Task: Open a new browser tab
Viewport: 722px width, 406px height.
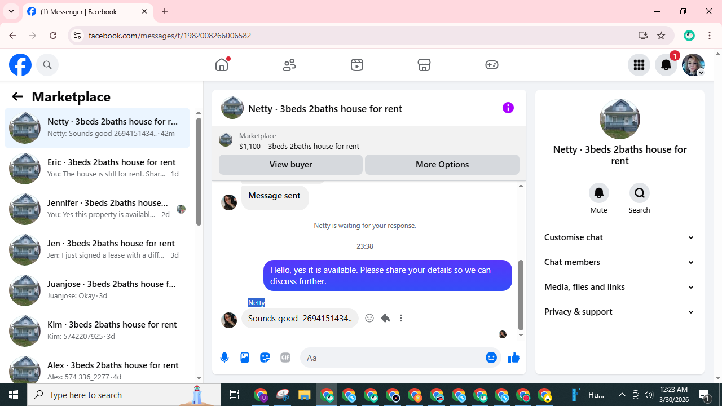Action: (165, 11)
